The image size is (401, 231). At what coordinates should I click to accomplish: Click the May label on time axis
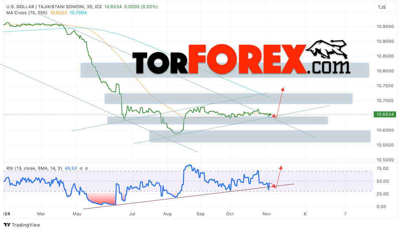[x=77, y=214]
